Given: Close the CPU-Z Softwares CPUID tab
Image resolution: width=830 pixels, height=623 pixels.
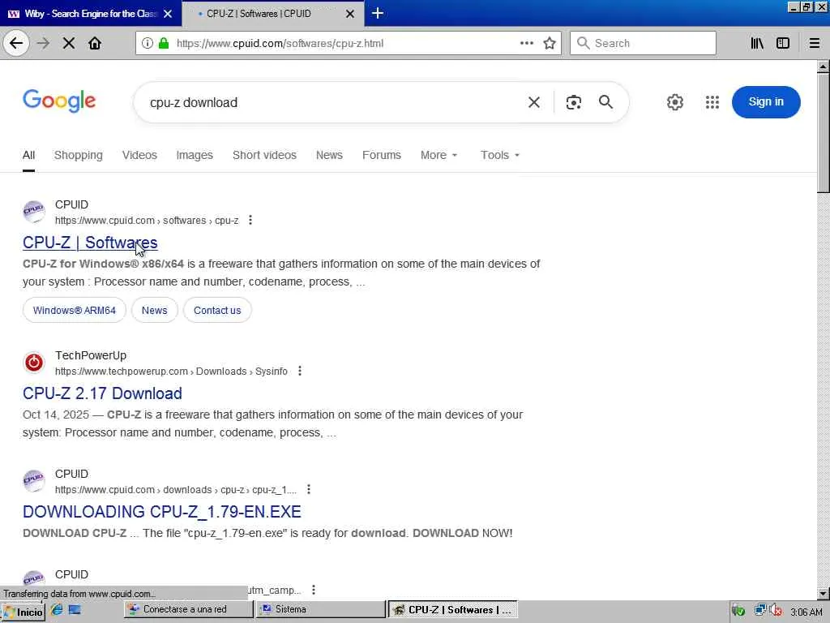Looking at the screenshot, I should [350, 14].
